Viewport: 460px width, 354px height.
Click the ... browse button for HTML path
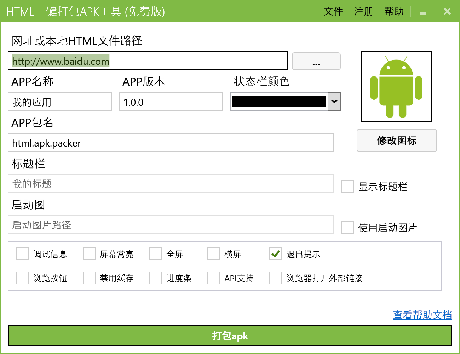pyautogui.click(x=316, y=61)
